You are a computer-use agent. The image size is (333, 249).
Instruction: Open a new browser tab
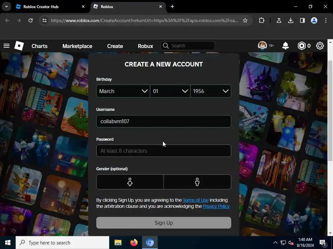point(172,6)
